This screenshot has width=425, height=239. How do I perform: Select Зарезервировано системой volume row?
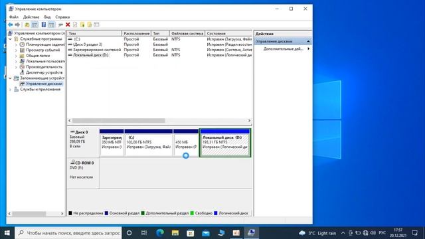click(159, 50)
